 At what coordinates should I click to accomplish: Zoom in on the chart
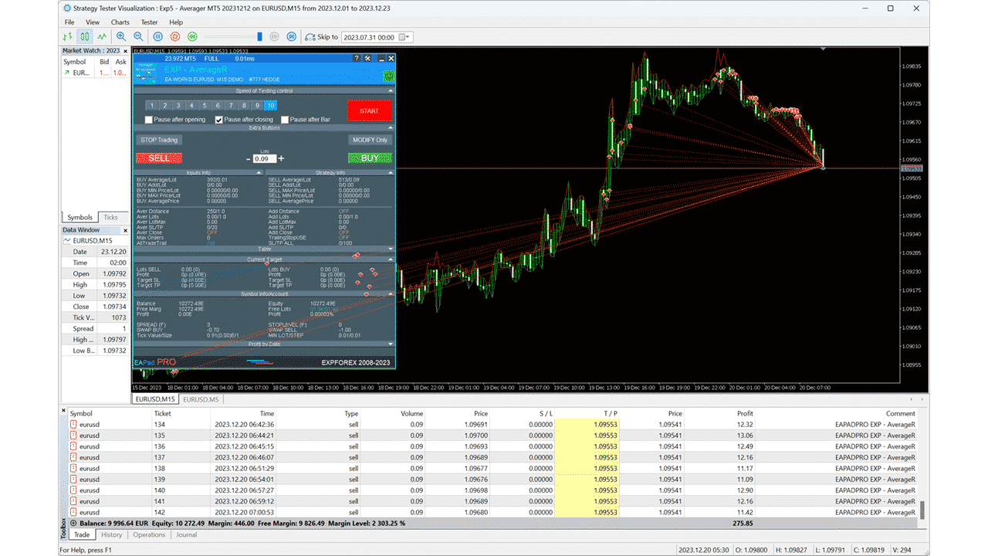121,36
